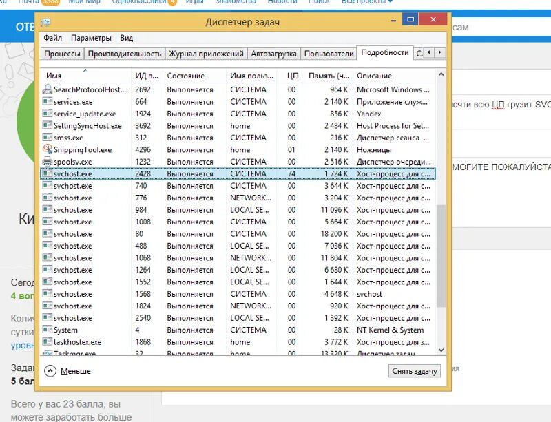Image resolution: width=551 pixels, height=422 pixels.
Task: Click the Снять задачу button
Action: pyautogui.click(x=415, y=371)
